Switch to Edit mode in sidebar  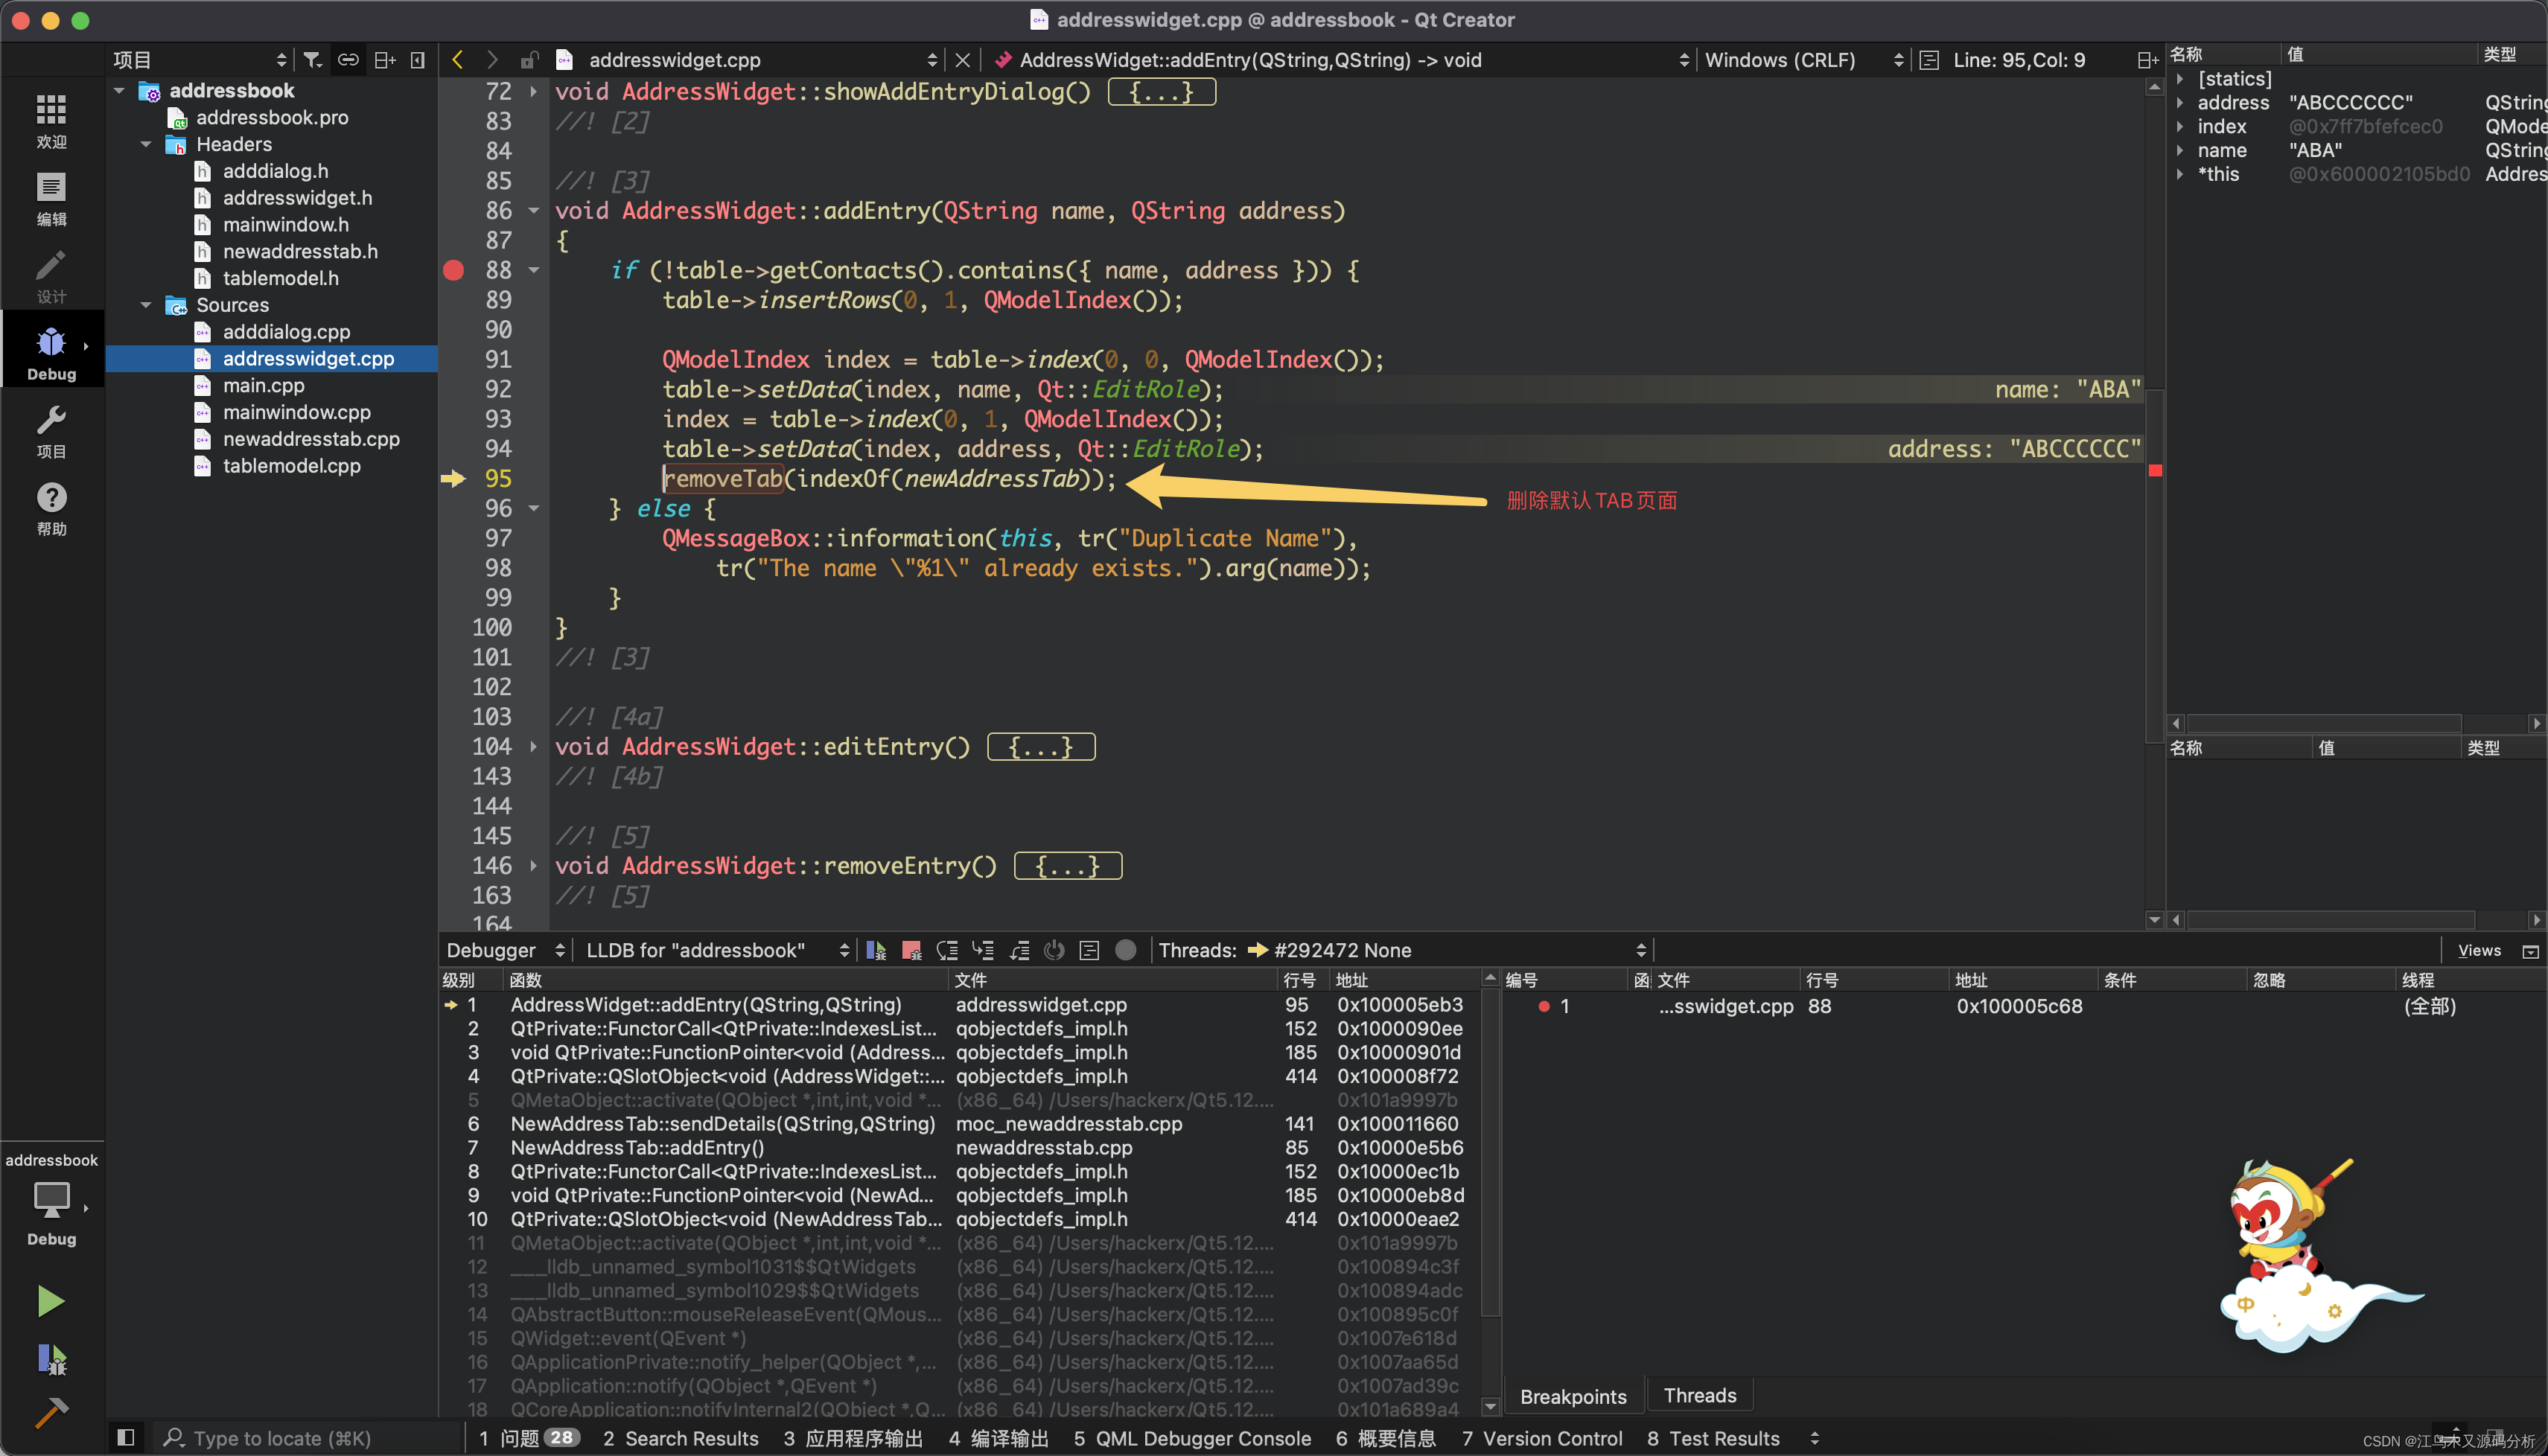coord(51,199)
